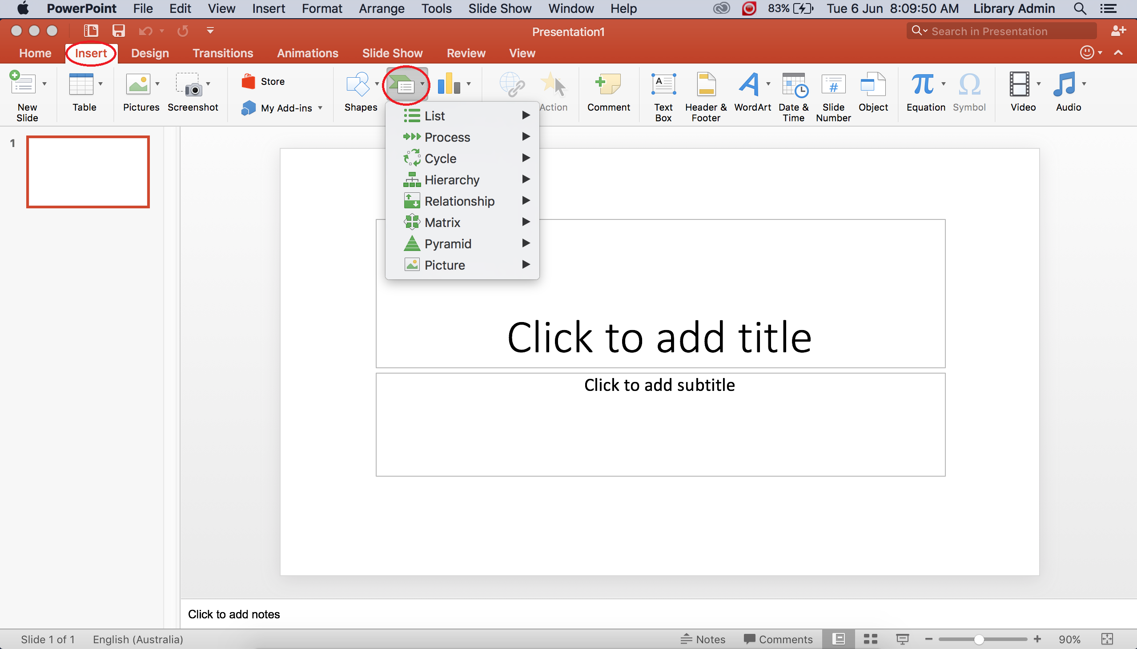Expand the New Slide layout dropdown arrow
The height and width of the screenshot is (649, 1137).
click(x=44, y=84)
